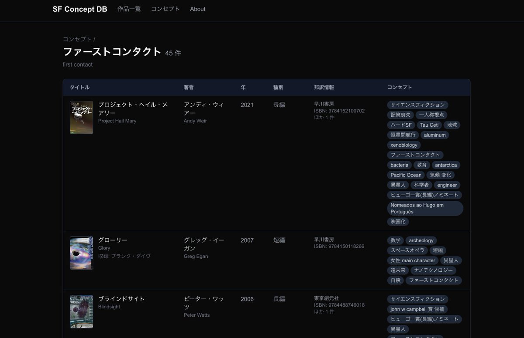Image resolution: width=524 pixels, height=338 pixels.
Task: Select the 教育 concept tag
Action: (x=422, y=165)
